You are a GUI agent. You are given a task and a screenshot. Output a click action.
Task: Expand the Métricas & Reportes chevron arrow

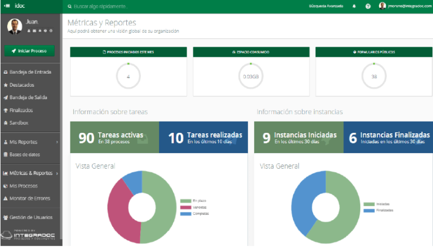57,173
